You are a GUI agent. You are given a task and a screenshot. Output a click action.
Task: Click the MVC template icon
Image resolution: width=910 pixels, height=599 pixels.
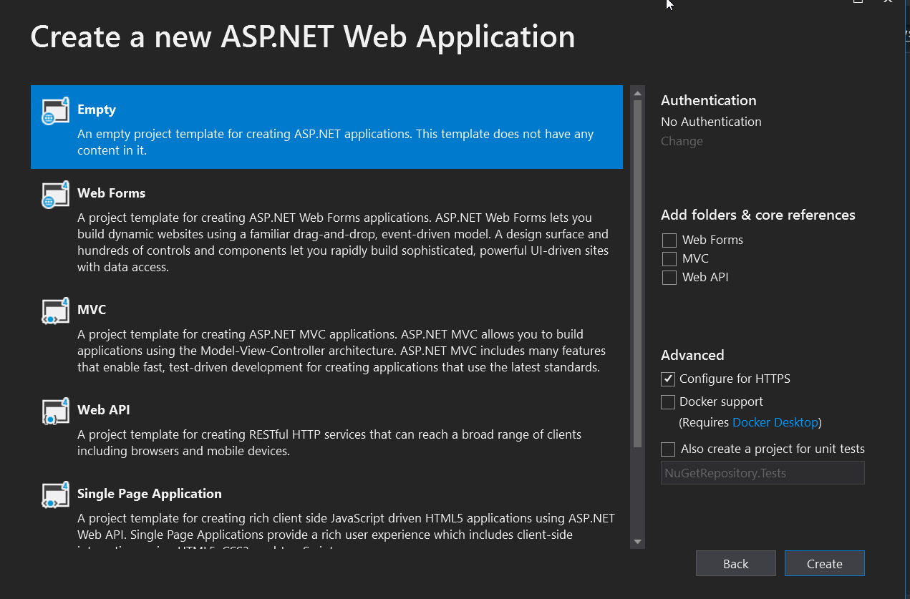tap(55, 312)
